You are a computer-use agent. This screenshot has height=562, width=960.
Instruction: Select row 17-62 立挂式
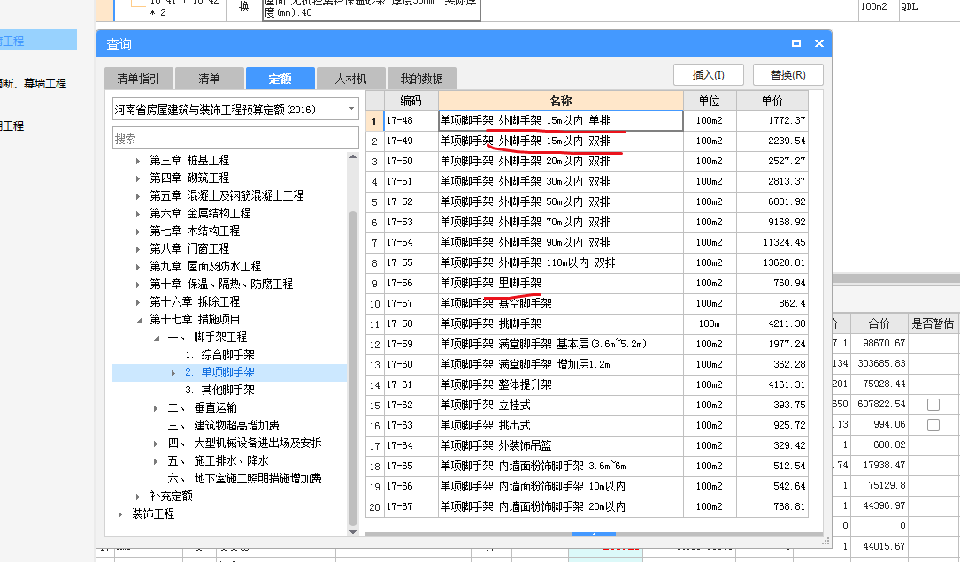tap(588, 406)
